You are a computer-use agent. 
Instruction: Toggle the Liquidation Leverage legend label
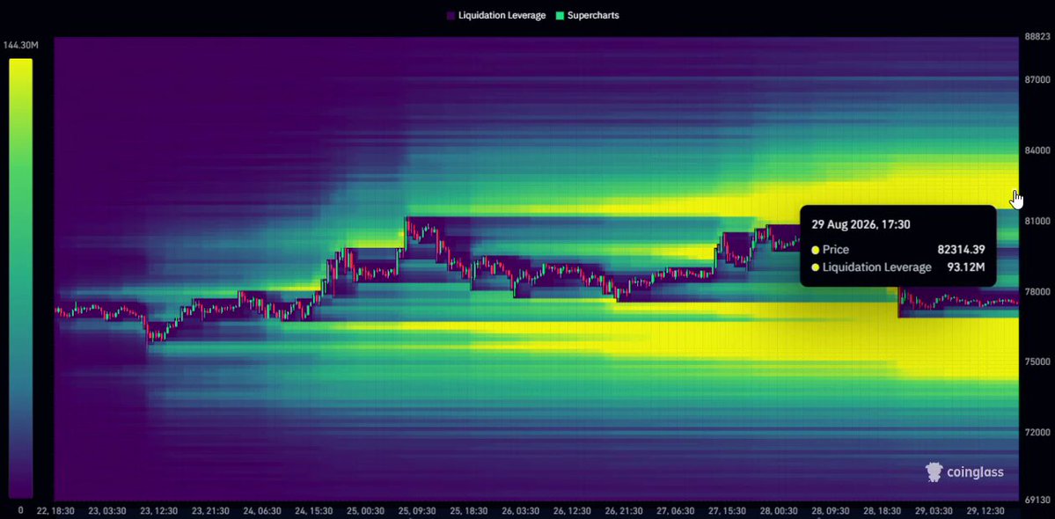(502, 16)
